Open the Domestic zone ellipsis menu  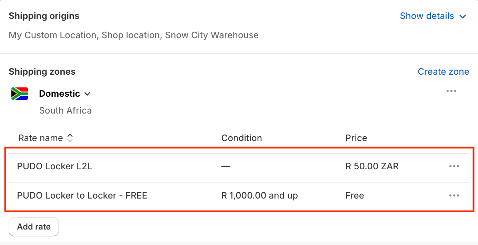[451, 91]
